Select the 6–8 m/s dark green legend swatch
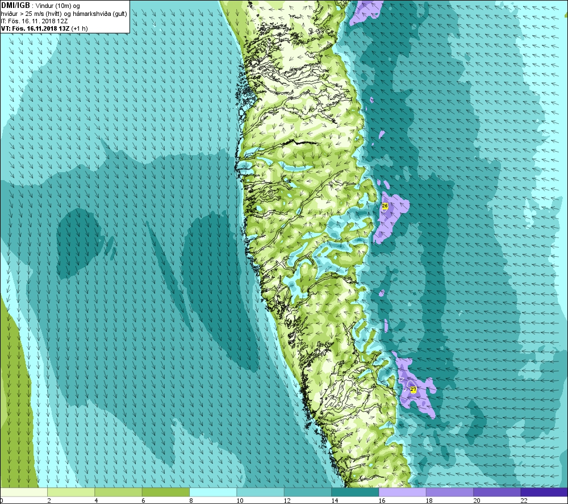 pos(165,492)
